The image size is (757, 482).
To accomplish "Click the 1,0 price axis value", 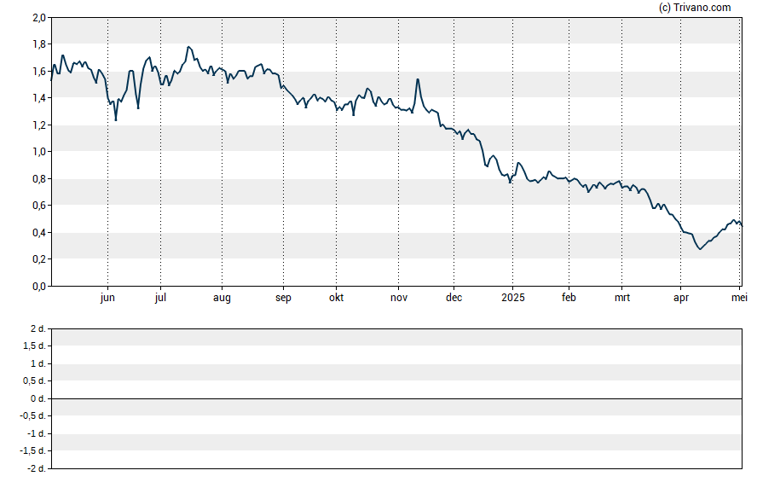I will (x=39, y=152).
